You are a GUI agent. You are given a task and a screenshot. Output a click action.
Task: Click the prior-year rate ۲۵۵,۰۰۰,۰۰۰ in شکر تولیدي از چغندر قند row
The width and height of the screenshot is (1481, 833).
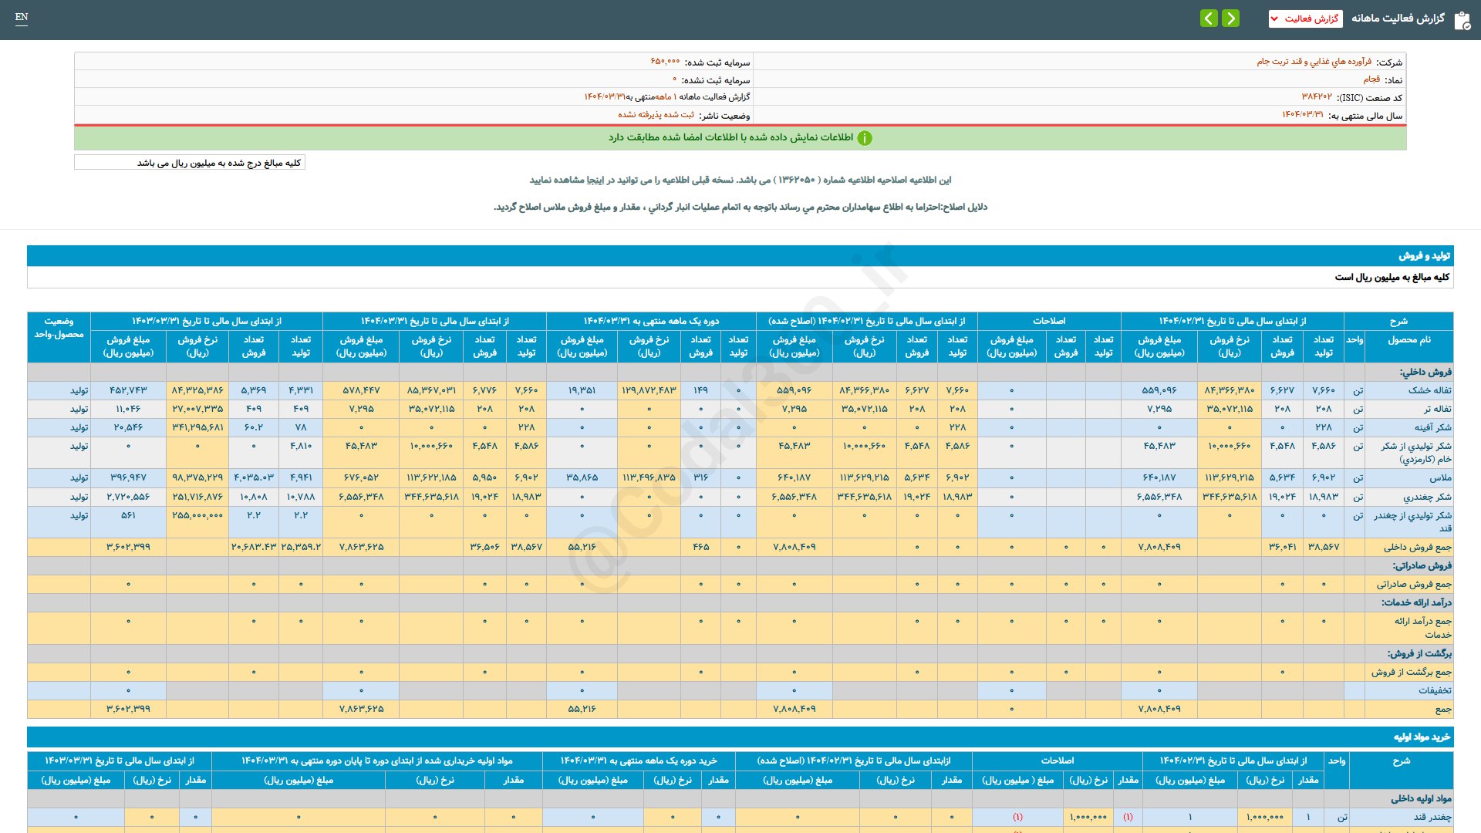(x=197, y=515)
